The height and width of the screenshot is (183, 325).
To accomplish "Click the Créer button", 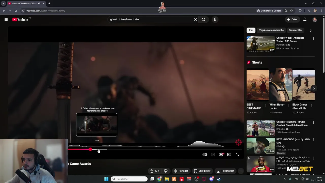I will click(292, 20).
